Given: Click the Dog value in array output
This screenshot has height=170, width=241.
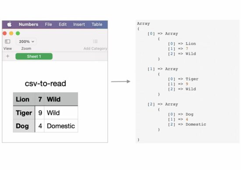Looking at the screenshot, I should tap(189, 114).
